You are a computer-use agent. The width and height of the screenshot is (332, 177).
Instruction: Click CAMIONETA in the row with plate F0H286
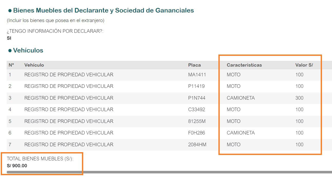[241, 133]
